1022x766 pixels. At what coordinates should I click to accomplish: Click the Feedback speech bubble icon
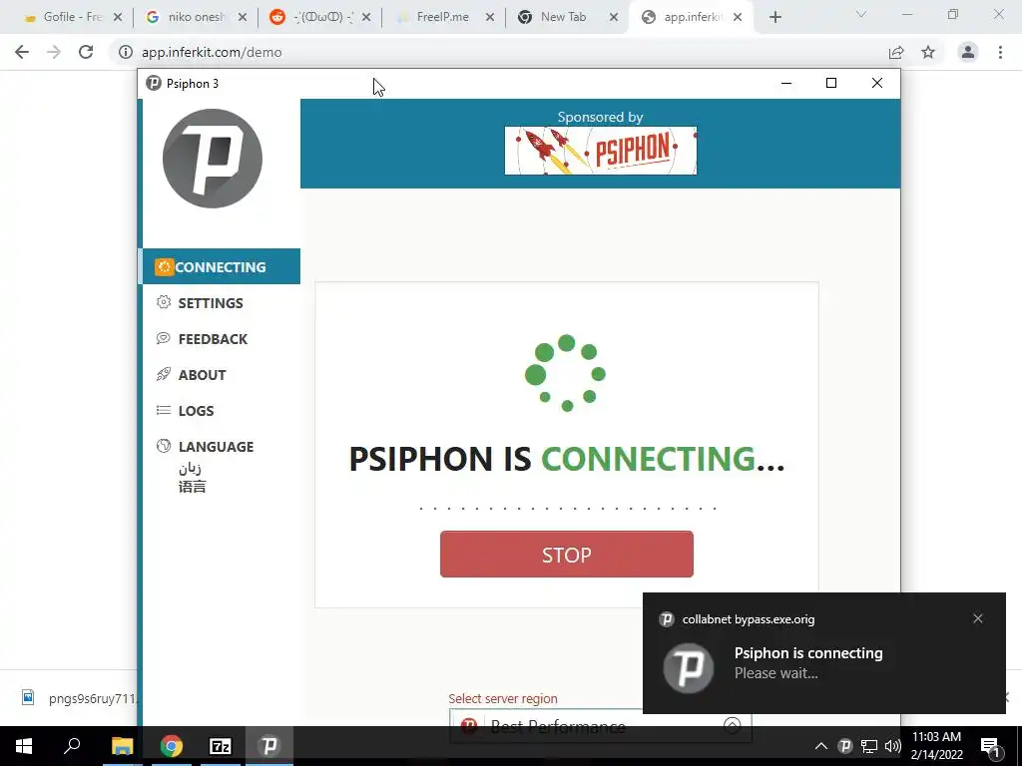(x=164, y=338)
